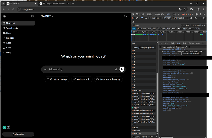Open network conditions wifi icon

tap(191, 18)
